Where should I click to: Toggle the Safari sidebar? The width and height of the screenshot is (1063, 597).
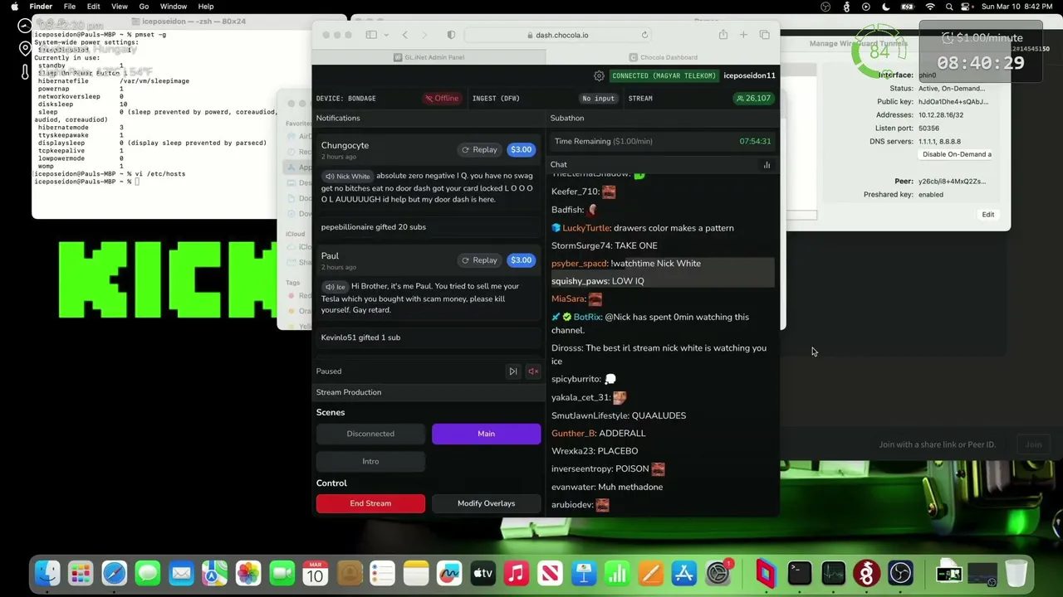coord(371,35)
